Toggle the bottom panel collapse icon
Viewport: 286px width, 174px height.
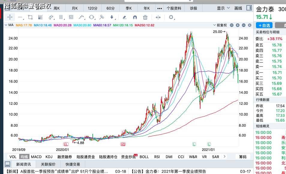tap(8, 164)
